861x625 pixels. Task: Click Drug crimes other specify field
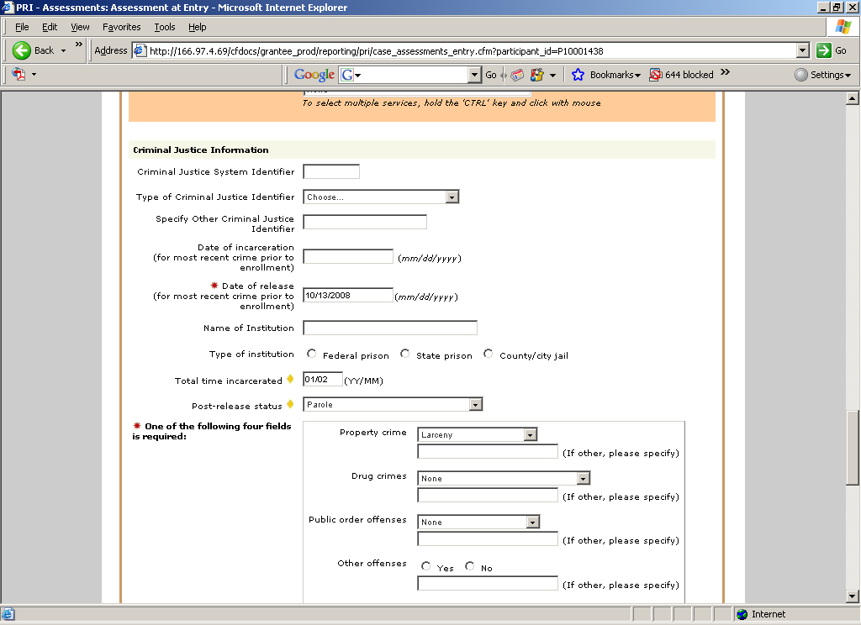[x=488, y=496]
